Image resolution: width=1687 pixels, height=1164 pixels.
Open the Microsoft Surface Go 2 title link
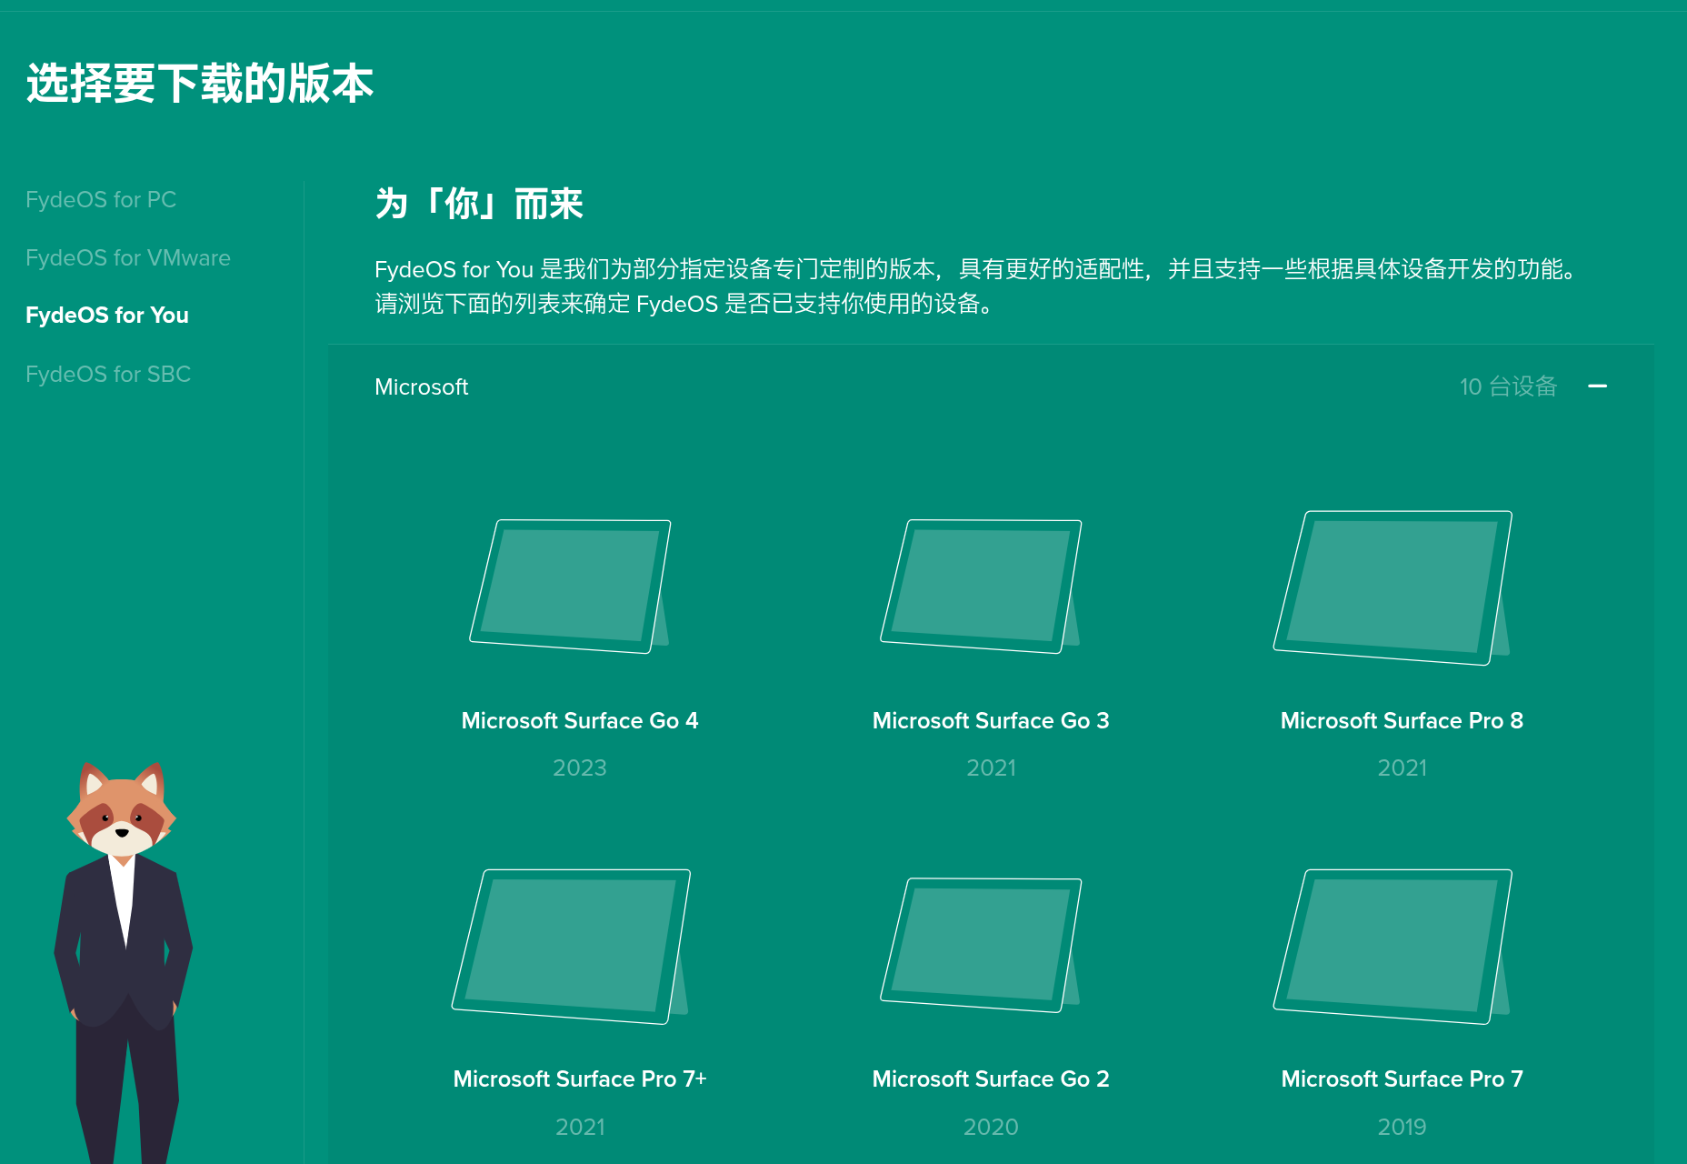point(991,1079)
